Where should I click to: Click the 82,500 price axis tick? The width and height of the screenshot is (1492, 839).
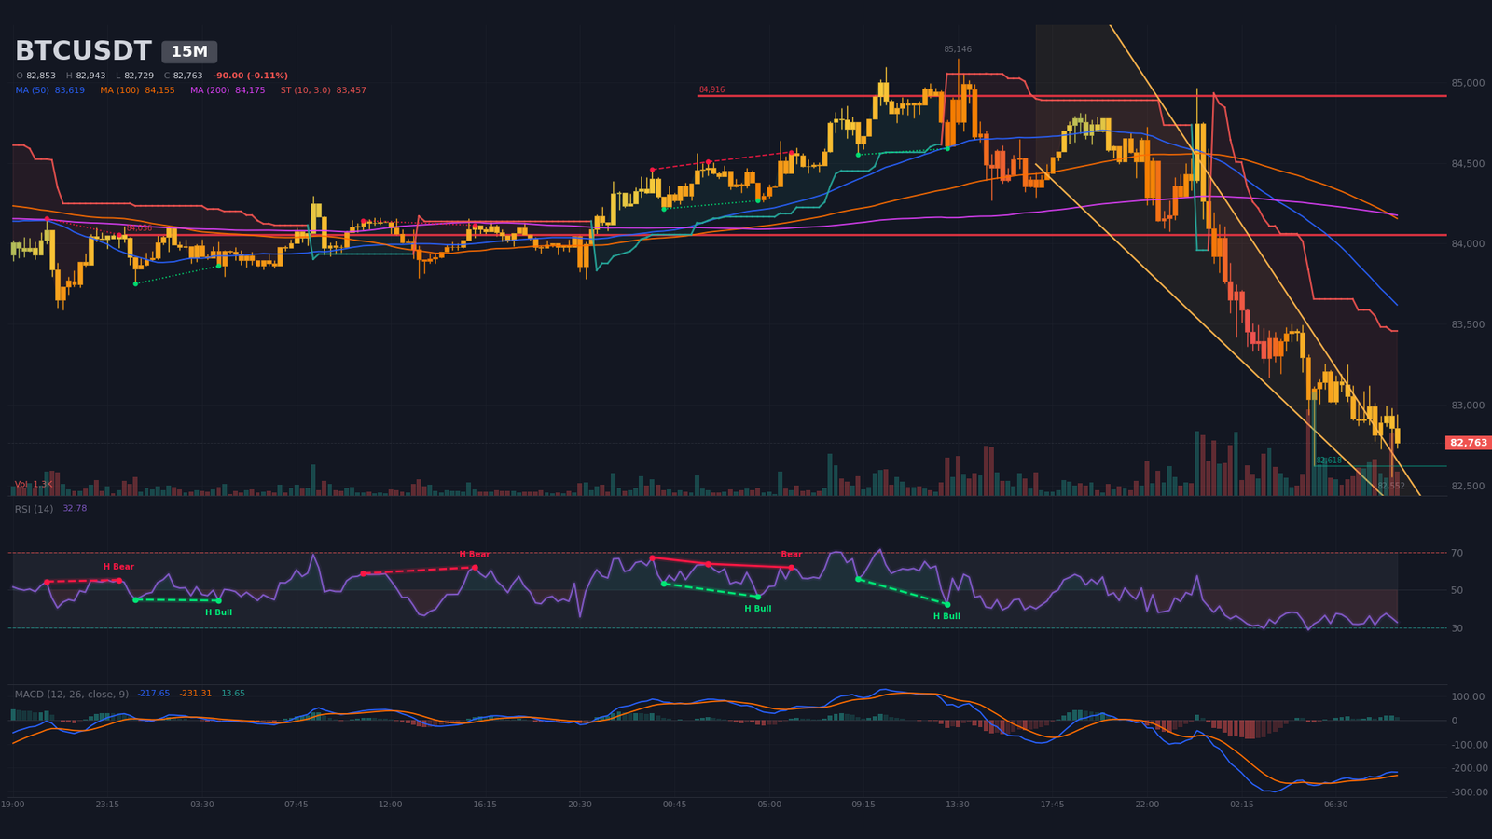tap(1469, 487)
